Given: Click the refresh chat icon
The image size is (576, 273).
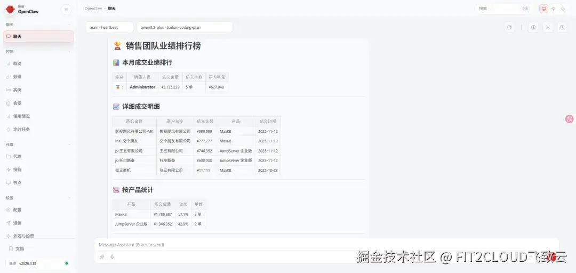Looking at the screenshot, I should coord(509,27).
